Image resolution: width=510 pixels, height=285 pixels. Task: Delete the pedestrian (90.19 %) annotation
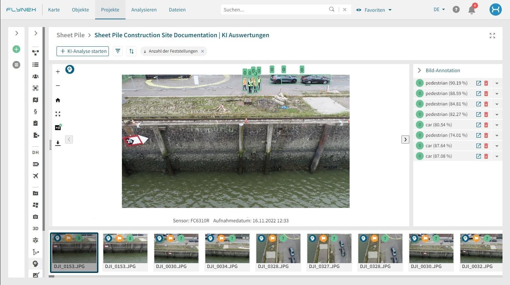pos(486,83)
